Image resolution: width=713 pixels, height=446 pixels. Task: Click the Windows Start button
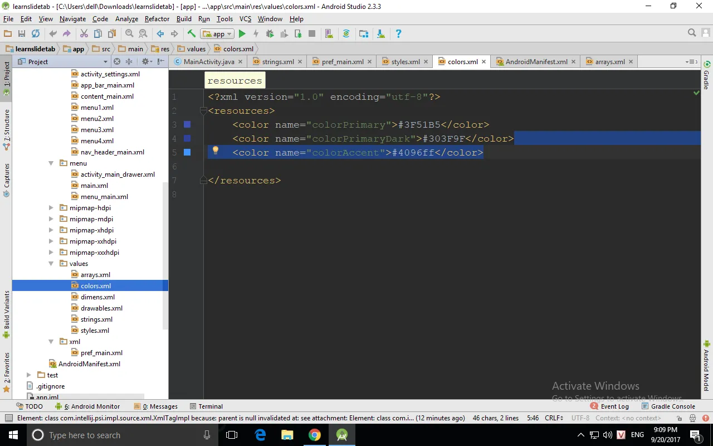pyautogui.click(x=13, y=435)
